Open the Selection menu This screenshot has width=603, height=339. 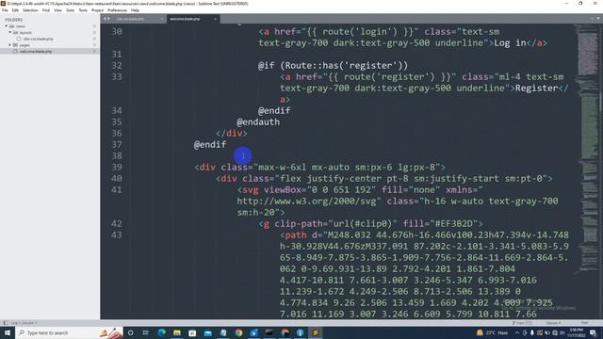pyautogui.click(x=30, y=10)
